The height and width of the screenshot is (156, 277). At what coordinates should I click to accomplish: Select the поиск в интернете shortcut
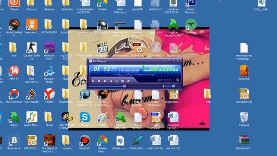tap(120, 120)
